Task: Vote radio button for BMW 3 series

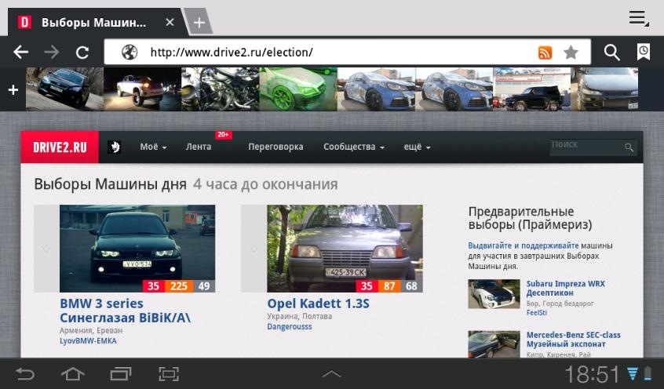Action: click(x=46, y=249)
